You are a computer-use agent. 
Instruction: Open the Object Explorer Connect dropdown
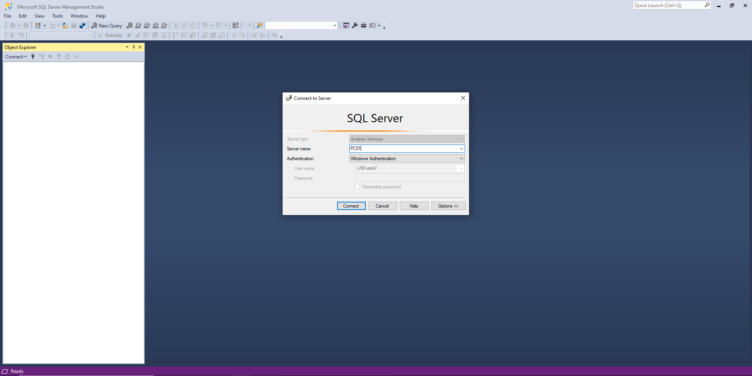(x=16, y=57)
